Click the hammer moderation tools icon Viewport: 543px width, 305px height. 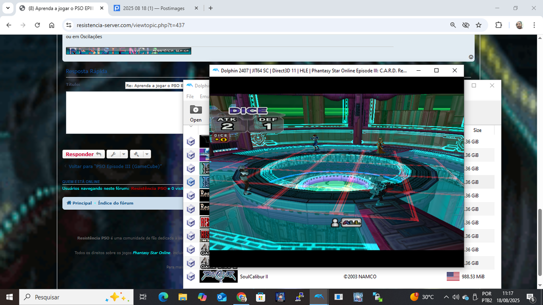tap(136, 154)
